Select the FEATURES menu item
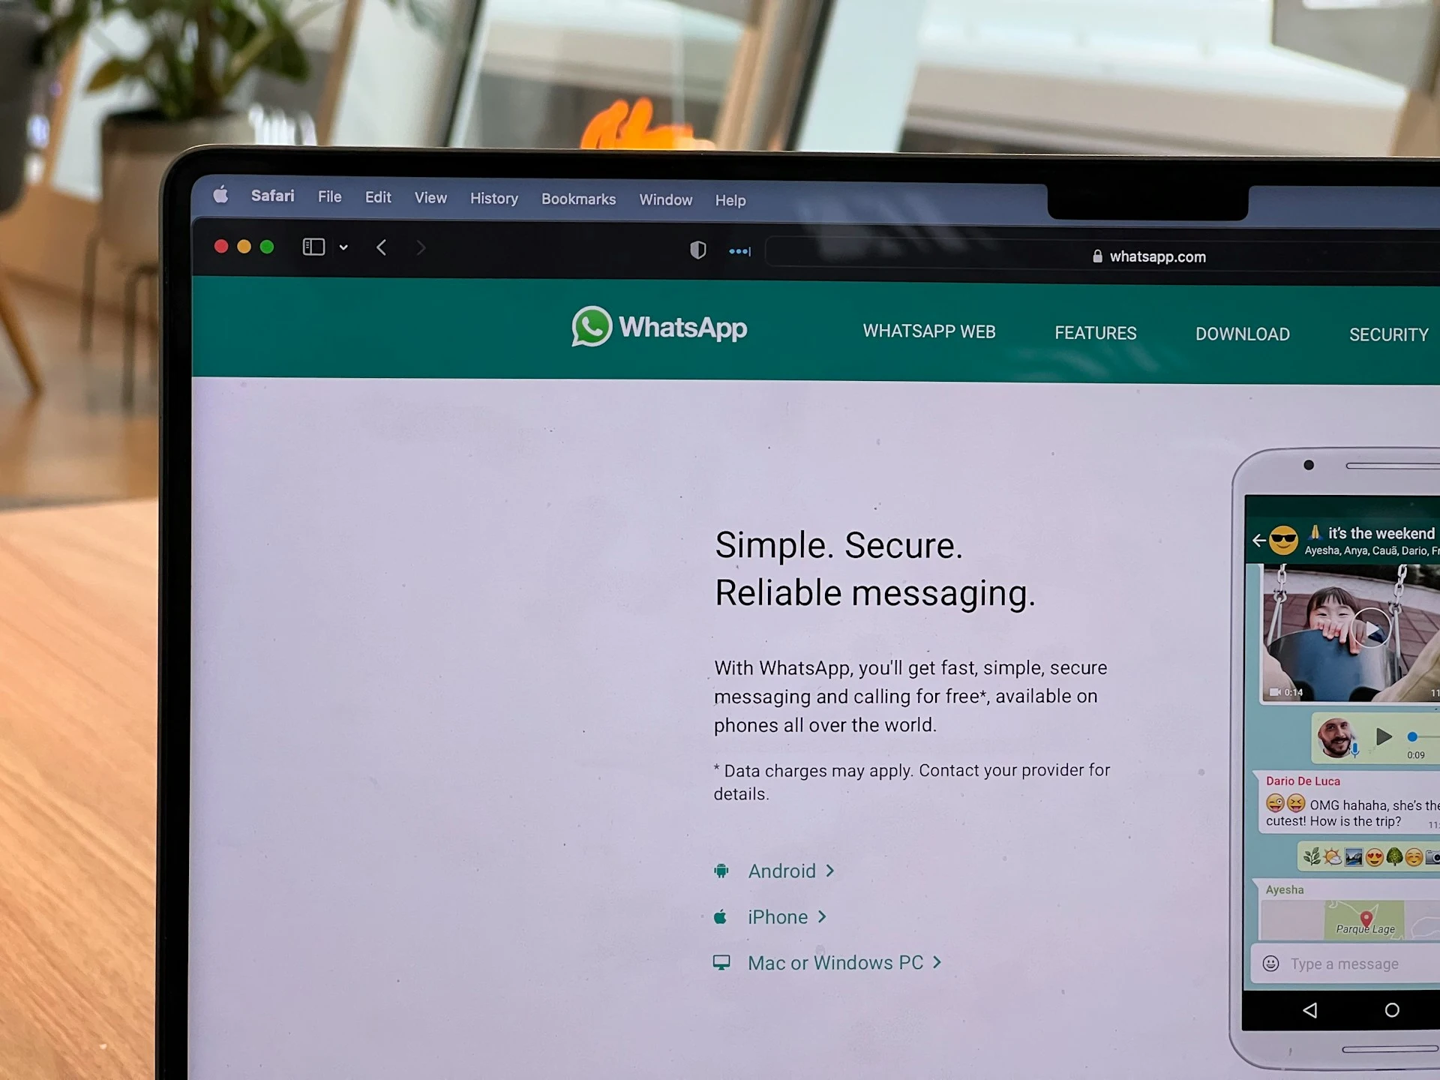The image size is (1440, 1080). (1095, 334)
